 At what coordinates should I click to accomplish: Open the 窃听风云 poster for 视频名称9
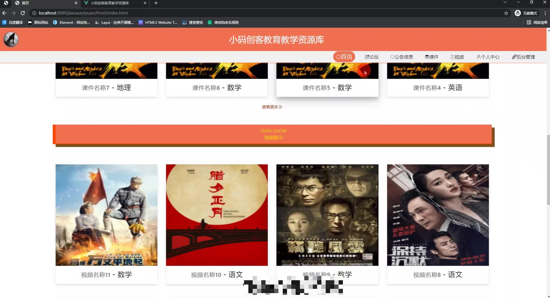pyautogui.click(x=327, y=215)
